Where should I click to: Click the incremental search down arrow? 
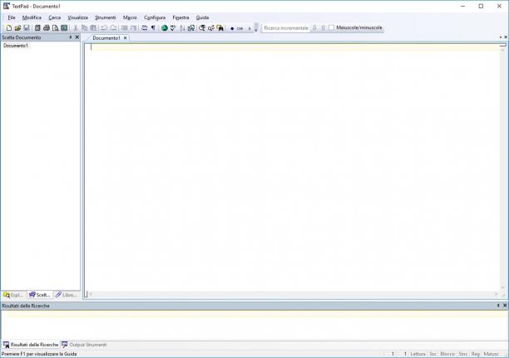coord(314,28)
